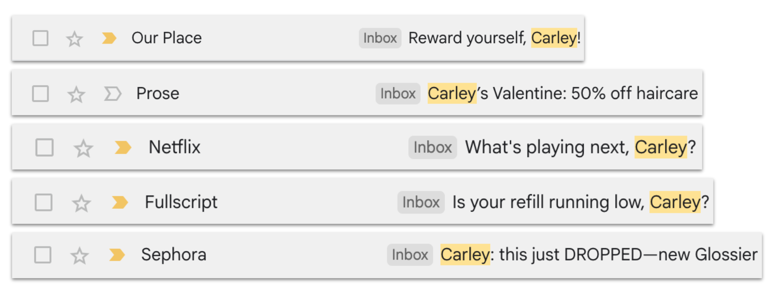Toggle importance marker on Our Place email
Screen dimensions: 774x295
pyautogui.click(x=109, y=38)
